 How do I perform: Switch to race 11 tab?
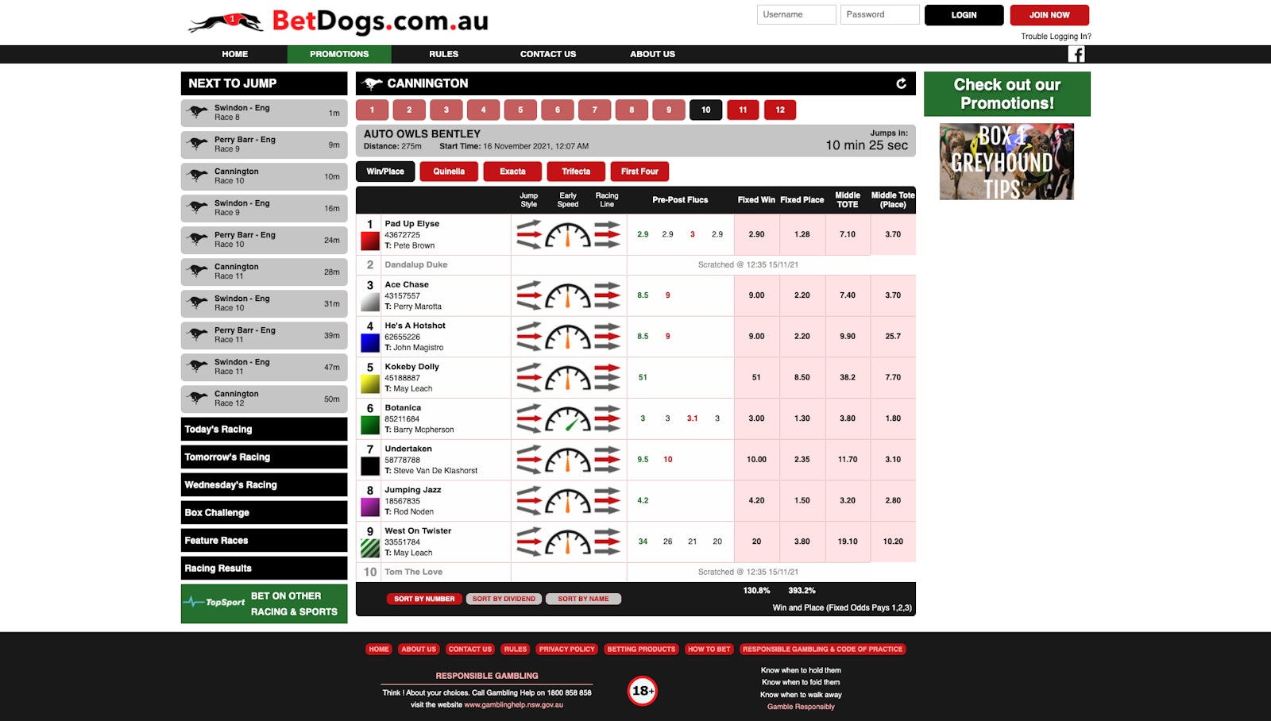(743, 110)
